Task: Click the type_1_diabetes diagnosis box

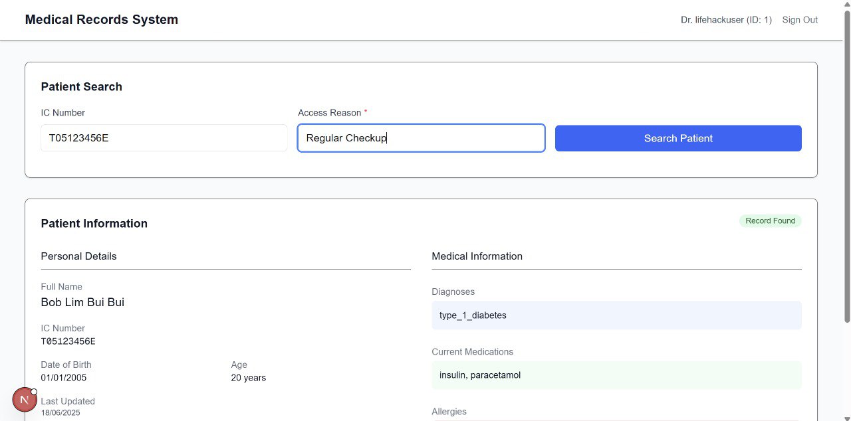Action: tap(616, 315)
